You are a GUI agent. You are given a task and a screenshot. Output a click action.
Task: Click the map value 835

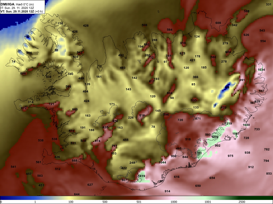pyautogui.click(x=105, y=127)
